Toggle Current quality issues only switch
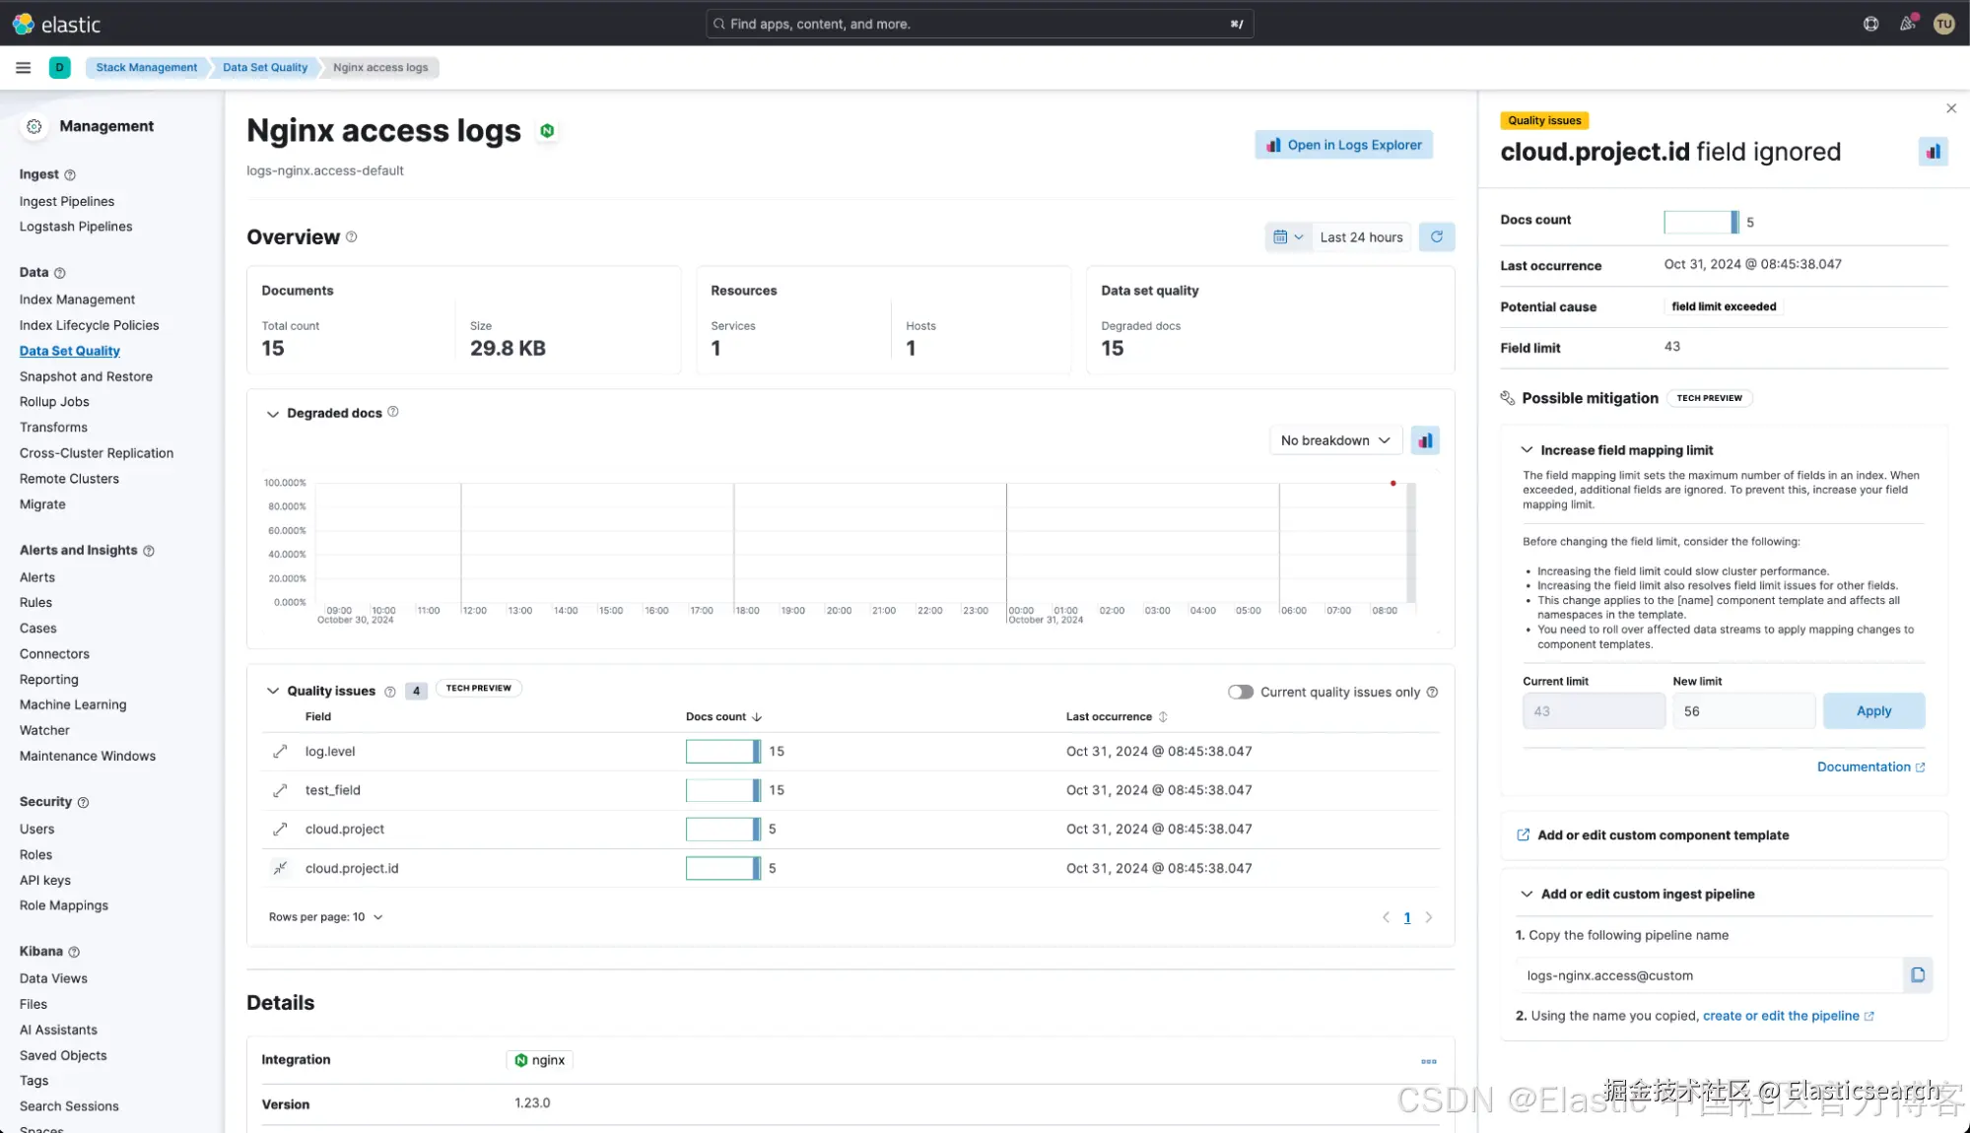The width and height of the screenshot is (1970, 1133). coord(1240,693)
